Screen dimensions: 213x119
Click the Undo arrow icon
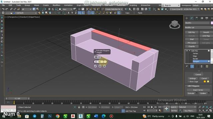[3, 9]
